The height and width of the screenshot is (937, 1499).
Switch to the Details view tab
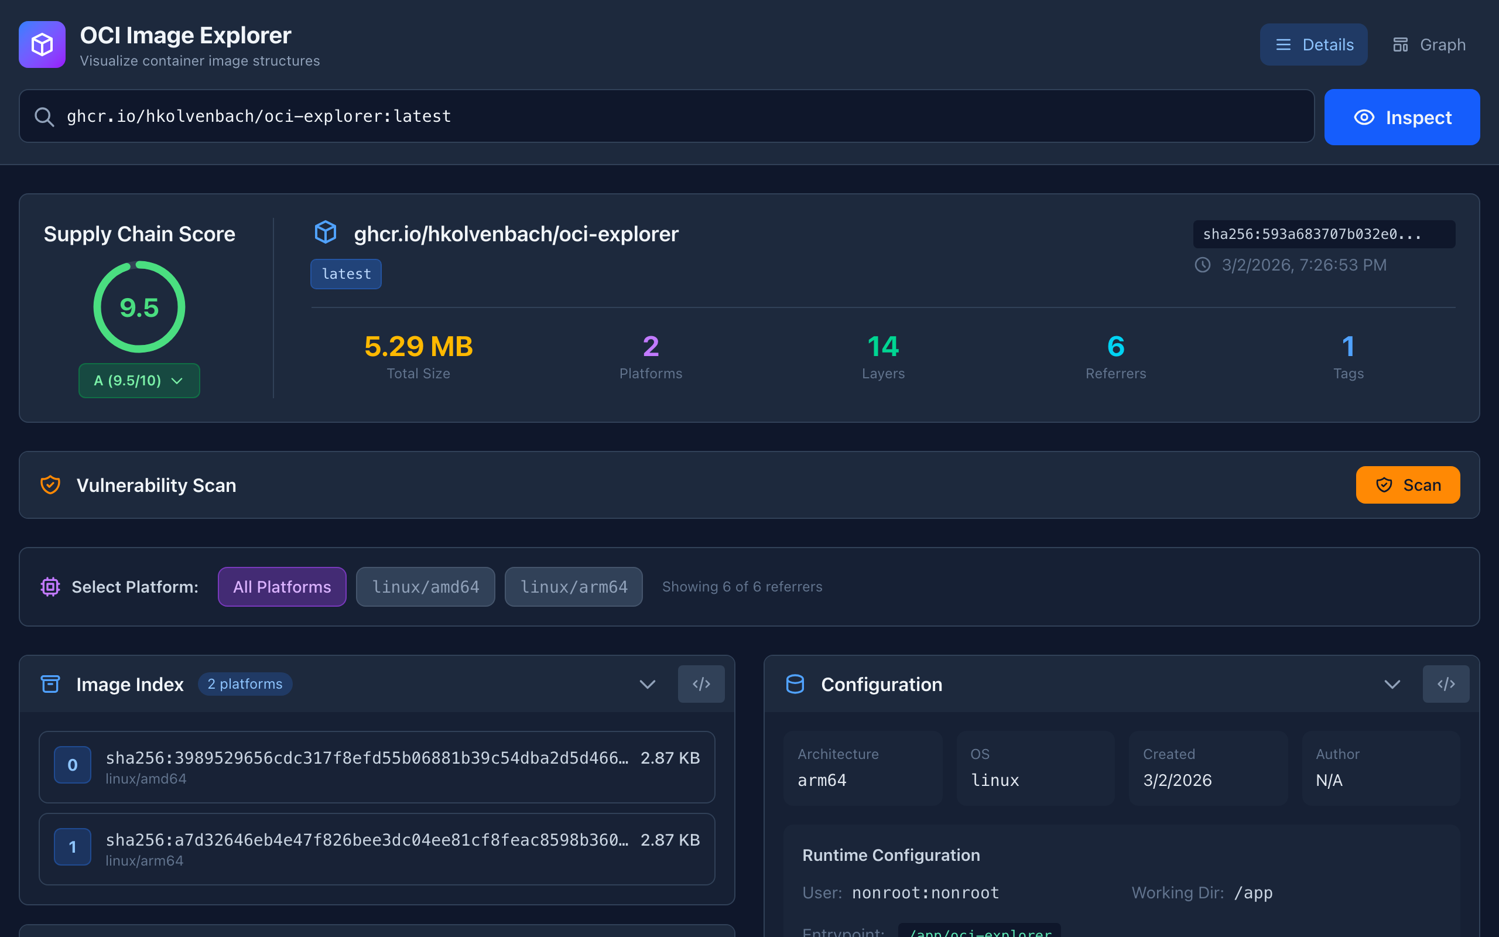coord(1313,45)
